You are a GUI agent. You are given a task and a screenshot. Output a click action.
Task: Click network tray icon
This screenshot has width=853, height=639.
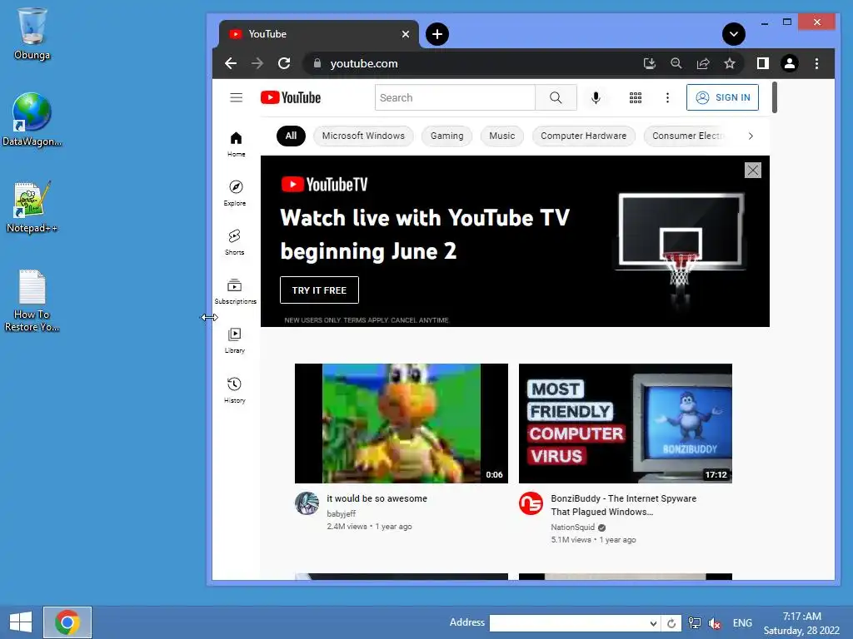(x=695, y=623)
